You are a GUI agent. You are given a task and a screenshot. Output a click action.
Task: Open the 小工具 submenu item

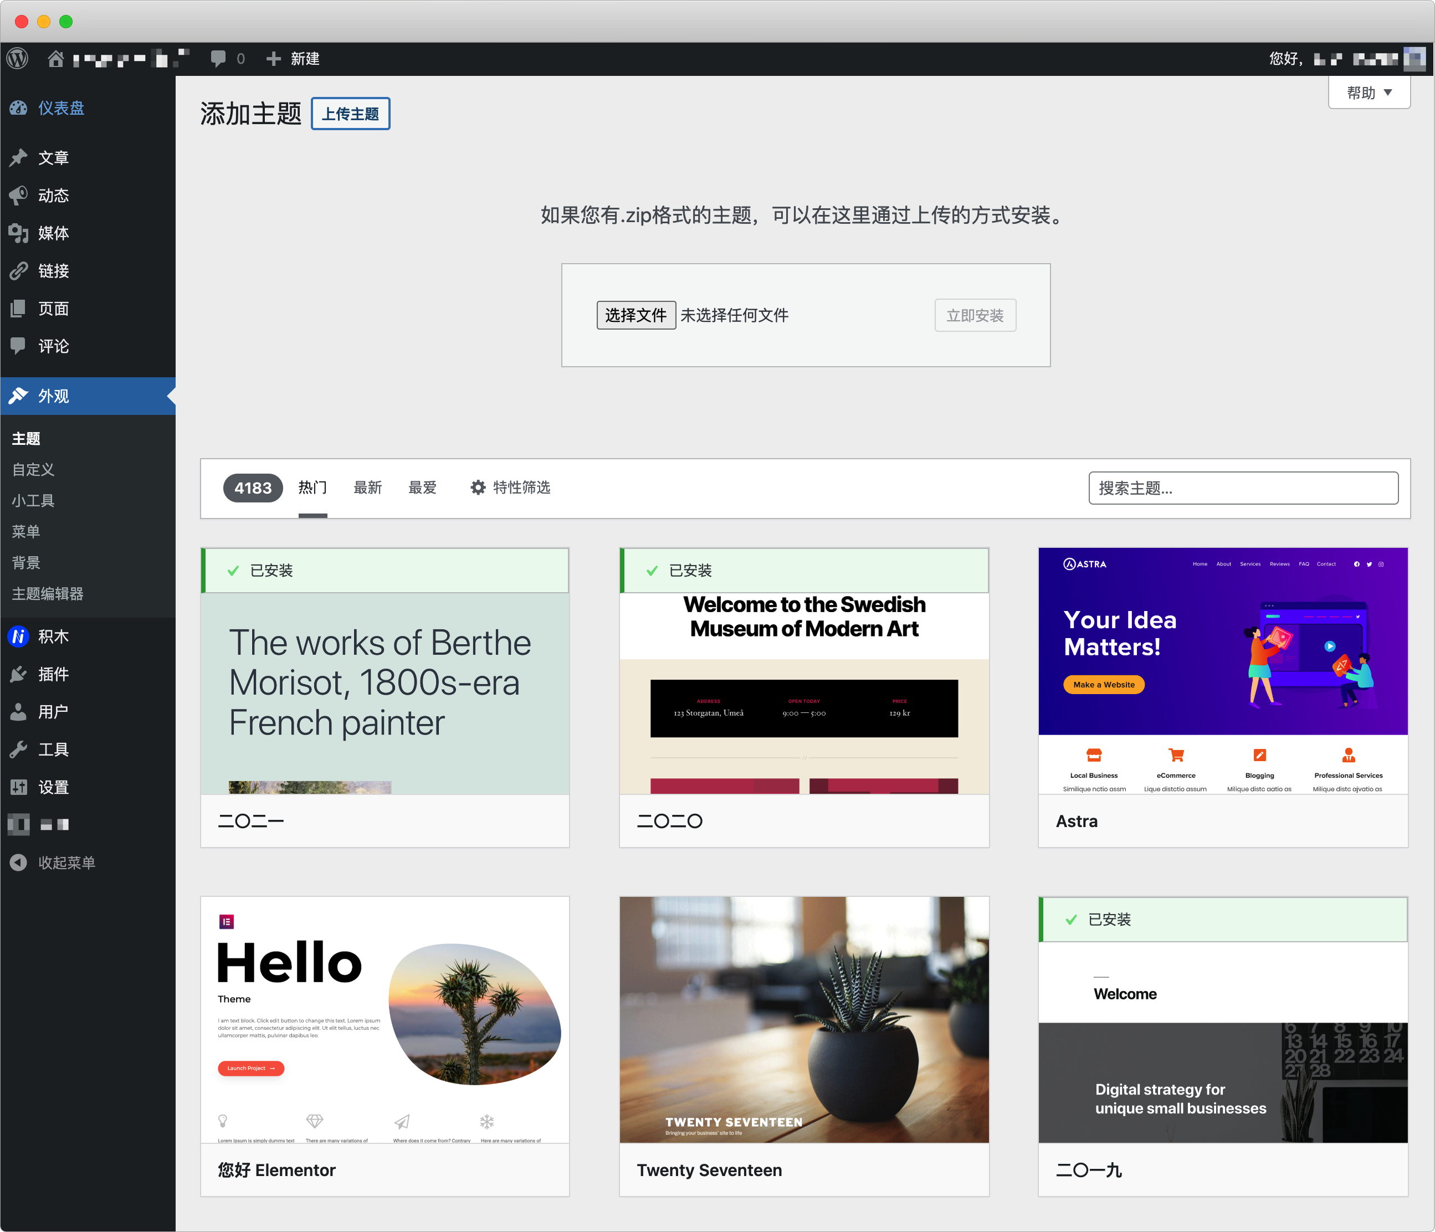pos(33,501)
